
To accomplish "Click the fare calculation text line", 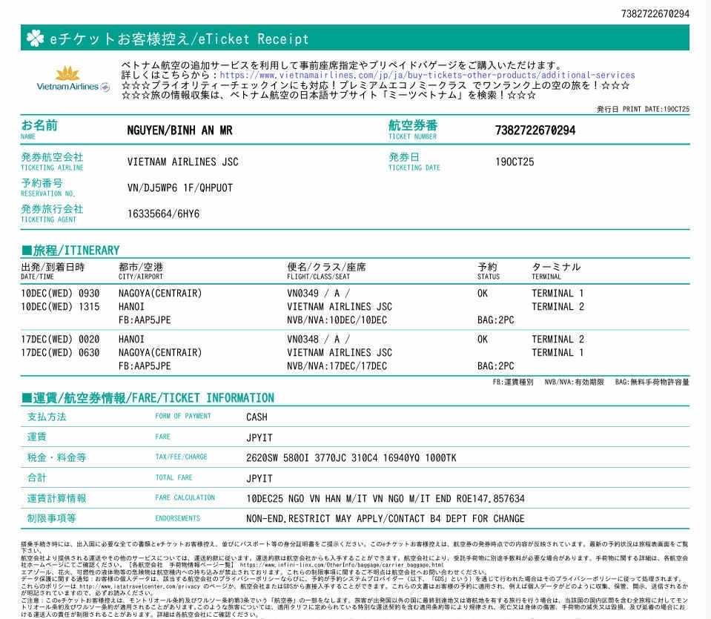I will pyautogui.click(x=385, y=498).
